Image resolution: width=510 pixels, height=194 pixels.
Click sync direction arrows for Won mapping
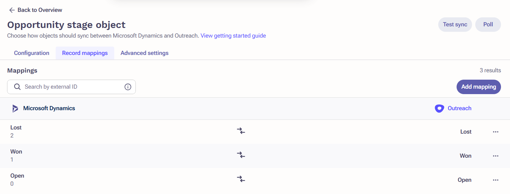tap(241, 155)
